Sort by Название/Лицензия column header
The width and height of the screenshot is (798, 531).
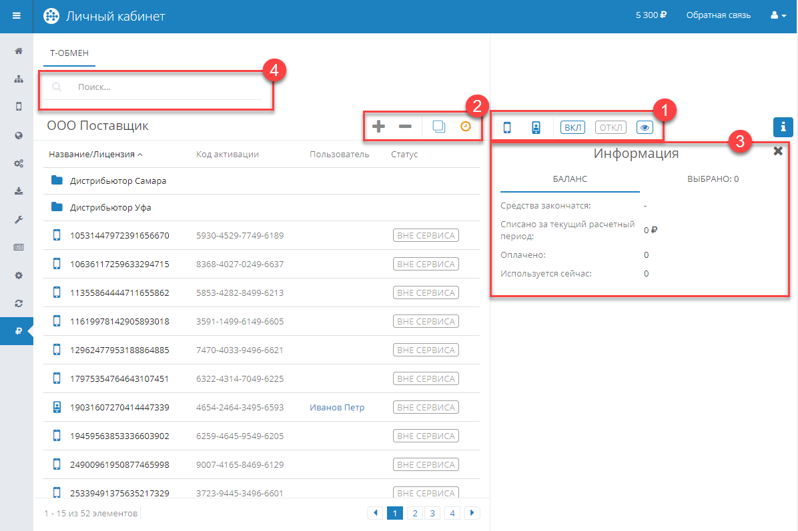tap(95, 155)
